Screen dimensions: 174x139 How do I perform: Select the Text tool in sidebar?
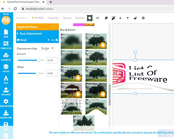click(x=6, y=80)
